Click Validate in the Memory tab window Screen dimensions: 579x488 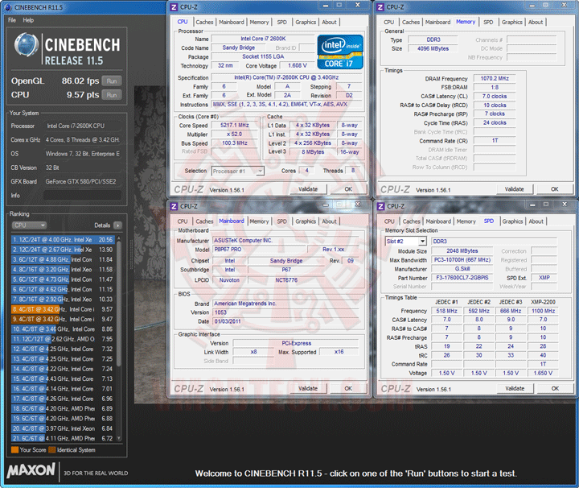(x=515, y=189)
